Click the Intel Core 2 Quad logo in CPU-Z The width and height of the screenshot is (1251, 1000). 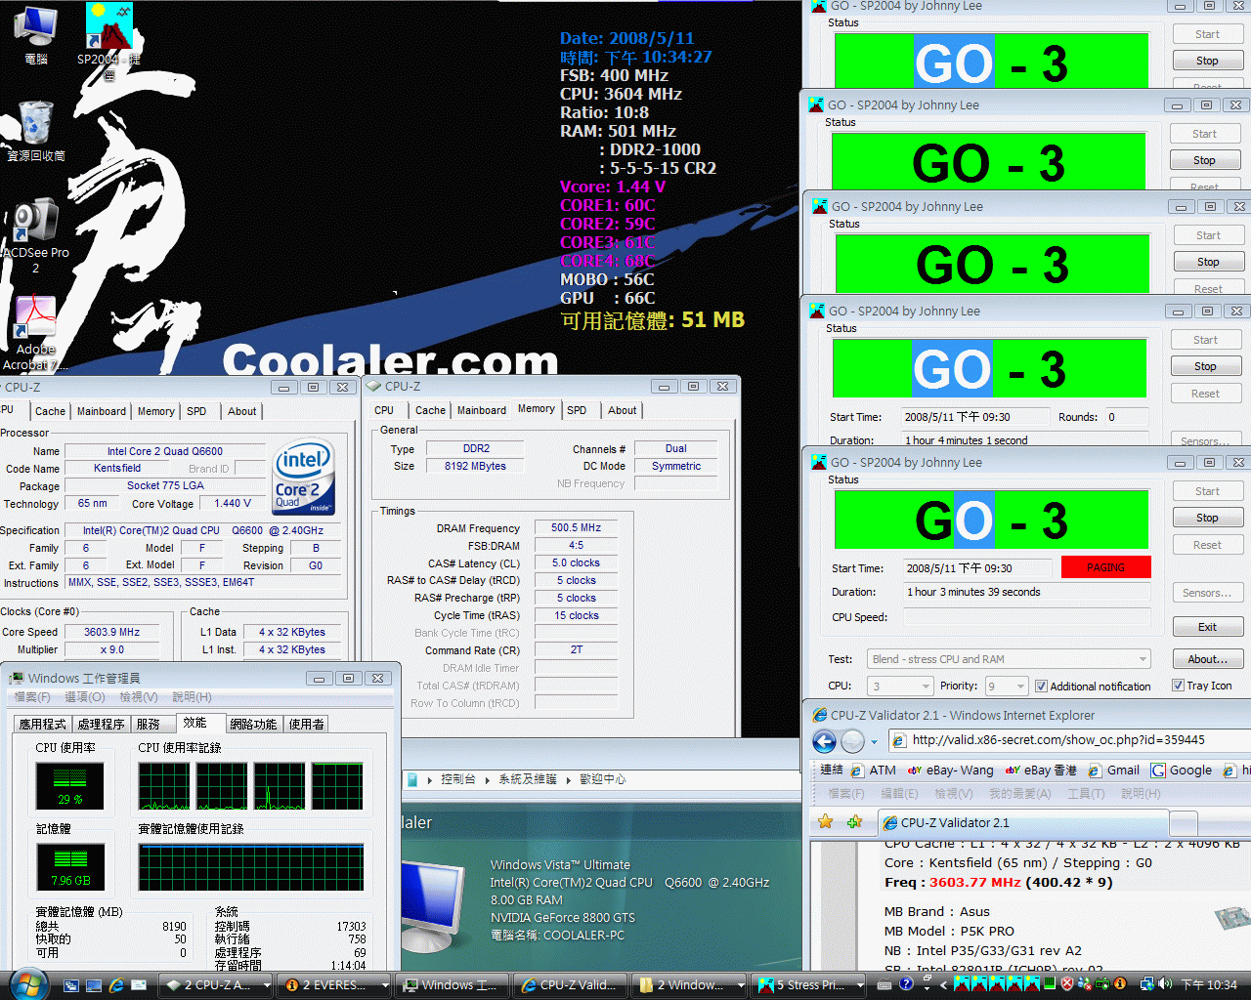[304, 478]
